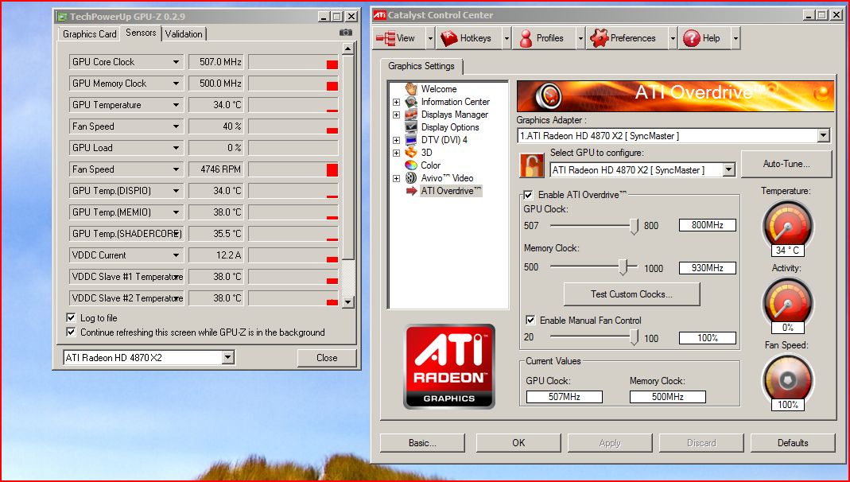Click the GPU-Z title bar app icon
Screen dimensions: 850x482
63,17
